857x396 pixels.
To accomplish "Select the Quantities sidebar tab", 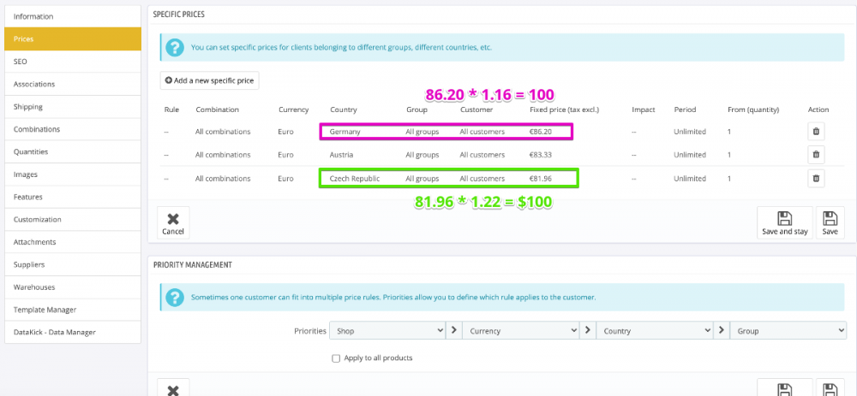I will pos(72,151).
